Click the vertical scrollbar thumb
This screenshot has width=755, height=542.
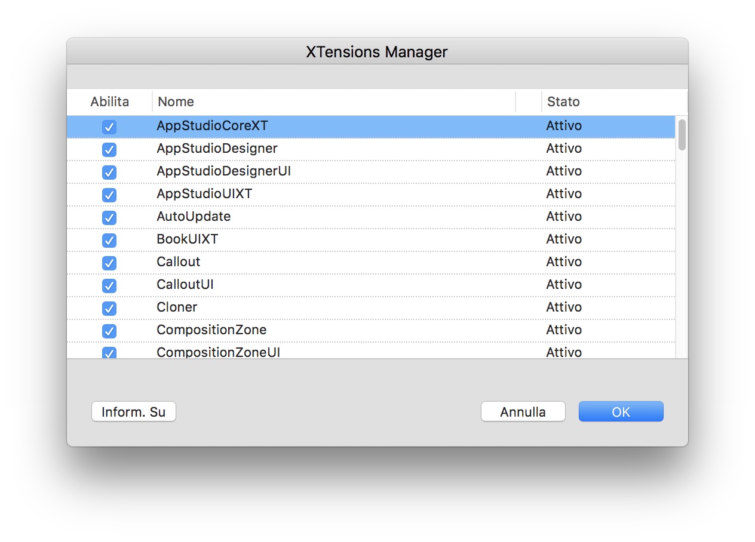[682, 134]
